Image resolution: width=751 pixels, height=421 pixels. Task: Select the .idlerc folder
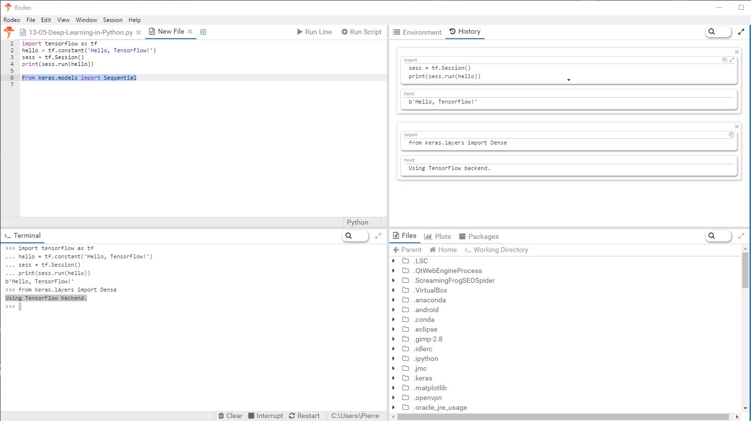coord(423,349)
